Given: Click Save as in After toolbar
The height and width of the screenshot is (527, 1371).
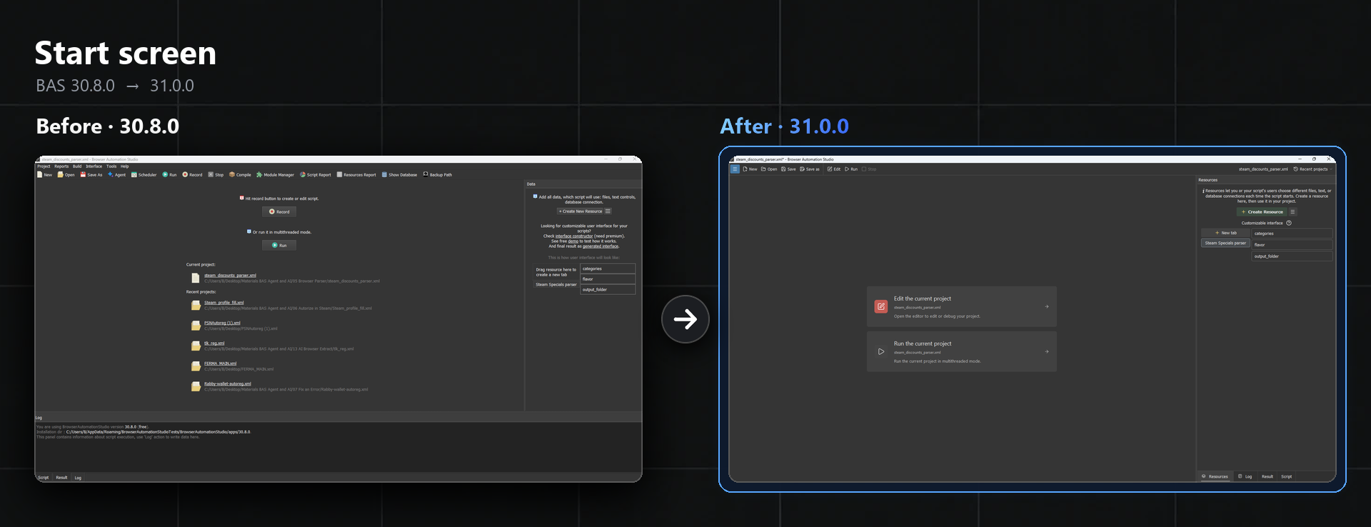Looking at the screenshot, I should click(x=810, y=169).
